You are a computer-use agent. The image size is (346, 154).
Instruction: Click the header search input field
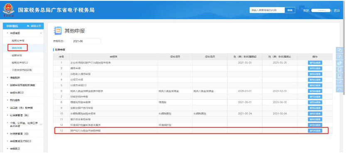tap(267, 10)
